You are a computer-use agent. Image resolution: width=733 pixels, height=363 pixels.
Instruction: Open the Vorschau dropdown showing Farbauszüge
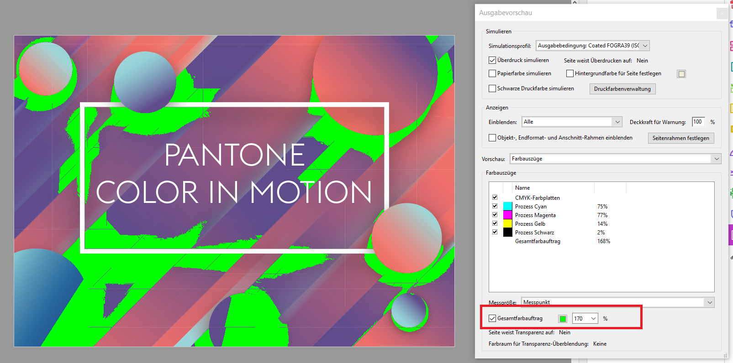[x=716, y=159]
